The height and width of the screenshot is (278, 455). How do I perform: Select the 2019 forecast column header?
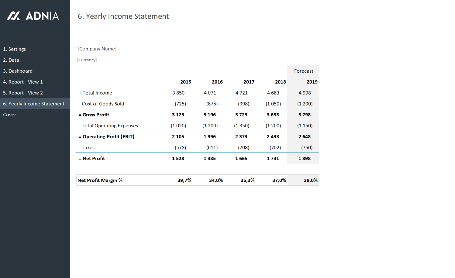(312, 82)
